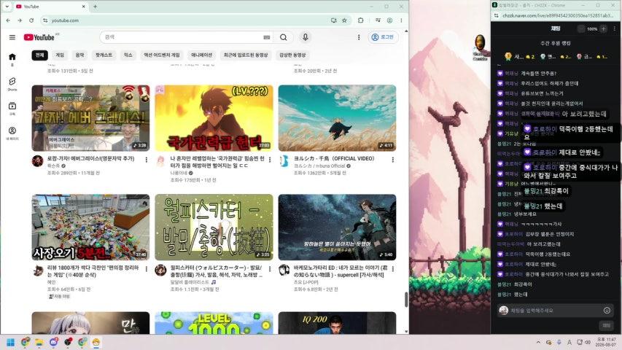The width and height of the screenshot is (622, 350).
Task: Open a new Chrome tab with plus button
Action: coord(96,7)
